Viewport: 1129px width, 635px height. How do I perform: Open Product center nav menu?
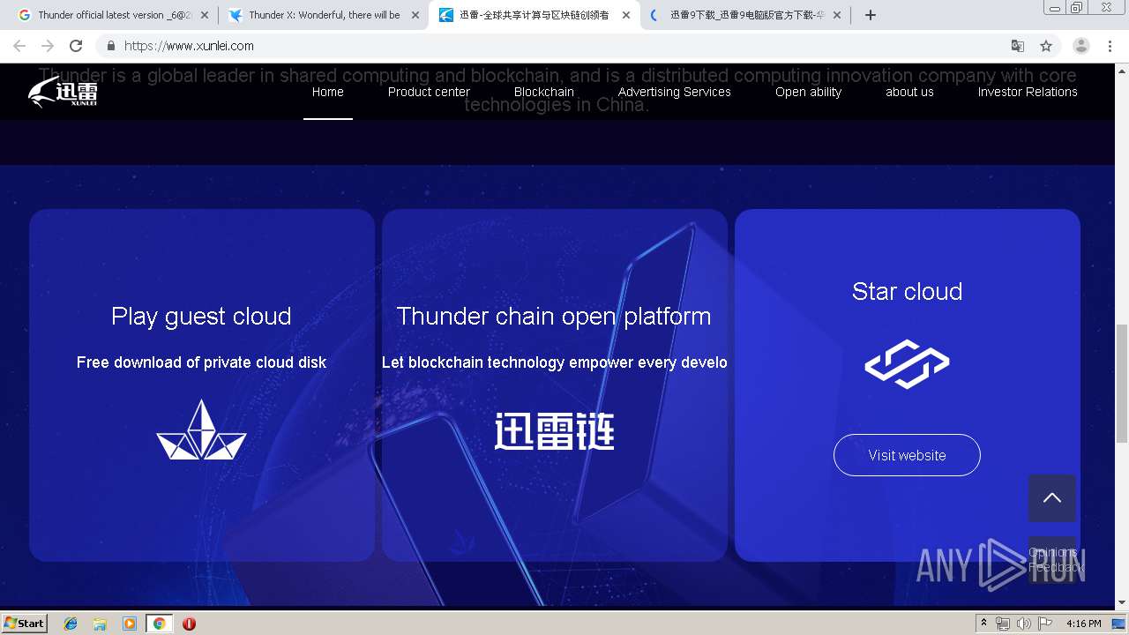click(x=429, y=92)
